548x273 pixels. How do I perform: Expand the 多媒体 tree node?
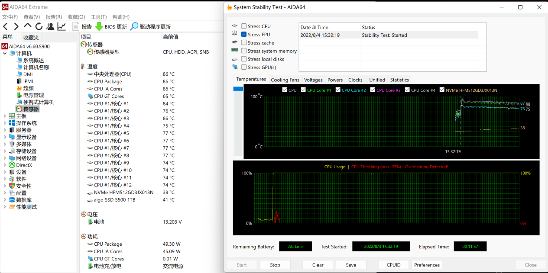[5, 144]
